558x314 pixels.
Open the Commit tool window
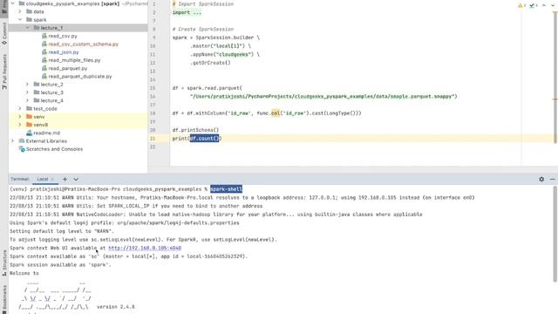click(x=3, y=34)
